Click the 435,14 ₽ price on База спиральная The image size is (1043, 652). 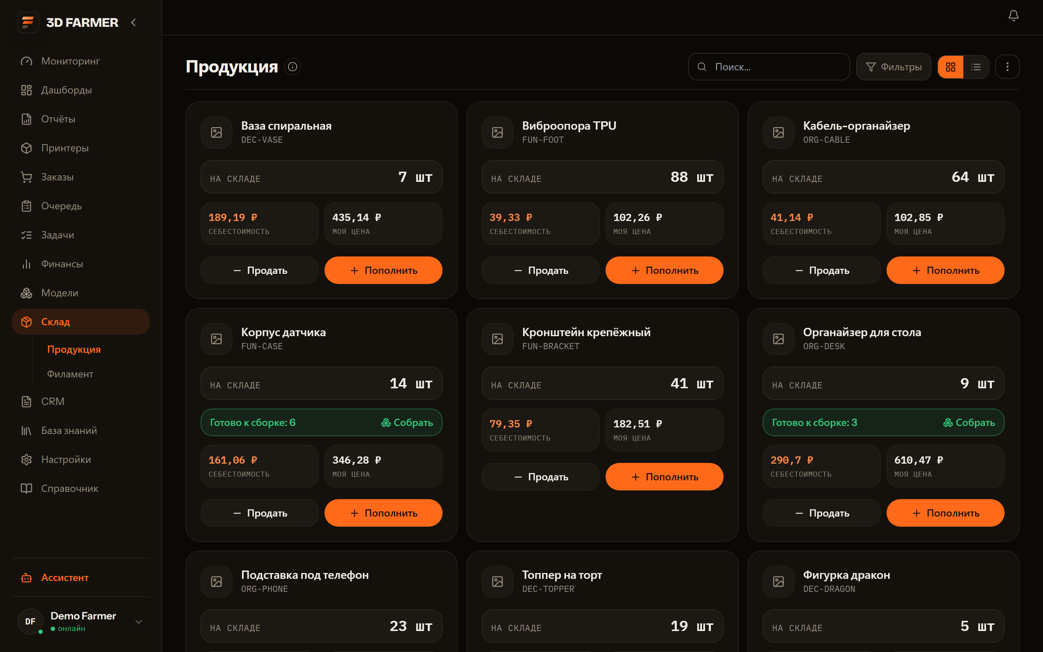pos(356,217)
